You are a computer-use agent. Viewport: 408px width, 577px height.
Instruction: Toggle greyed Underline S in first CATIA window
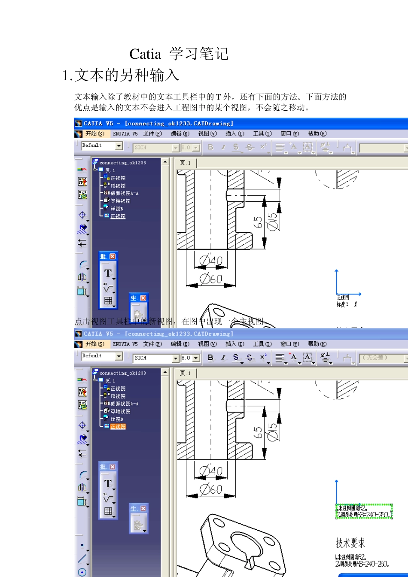(x=236, y=147)
